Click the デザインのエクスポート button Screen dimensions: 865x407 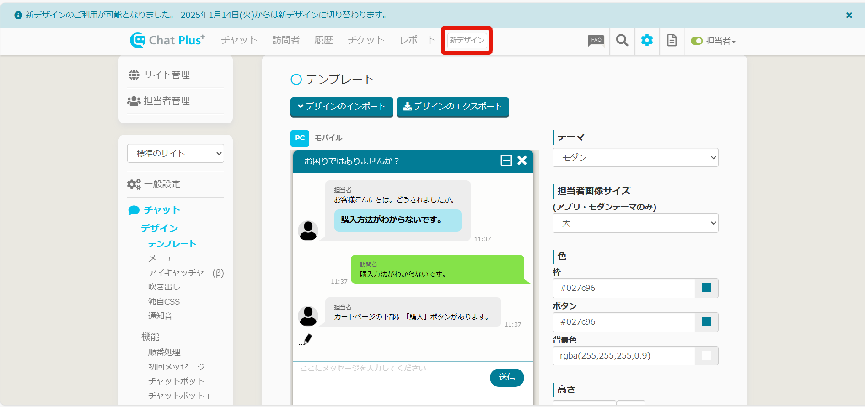pos(452,107)
